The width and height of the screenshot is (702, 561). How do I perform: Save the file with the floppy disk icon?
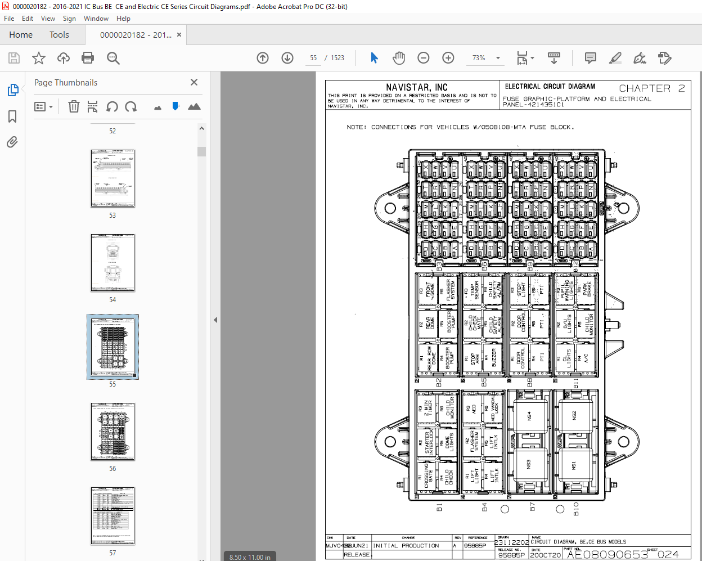[14, 58]
